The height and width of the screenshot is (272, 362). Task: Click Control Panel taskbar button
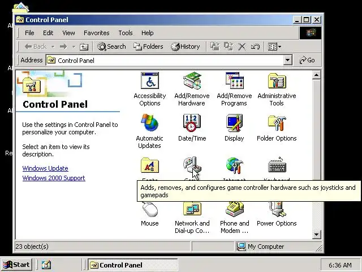[133, 265]
